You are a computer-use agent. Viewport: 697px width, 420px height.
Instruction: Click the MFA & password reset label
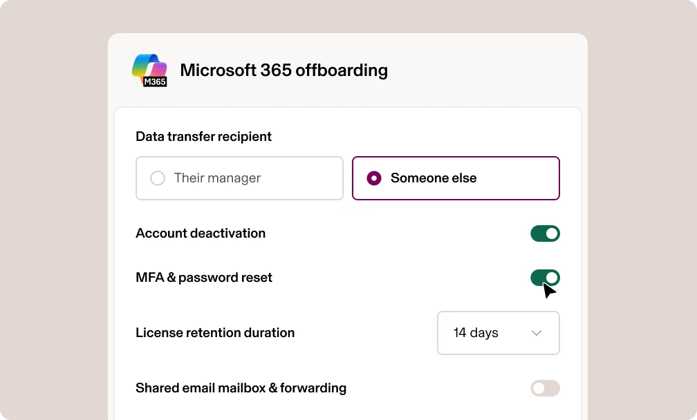[x=203, y=278]
